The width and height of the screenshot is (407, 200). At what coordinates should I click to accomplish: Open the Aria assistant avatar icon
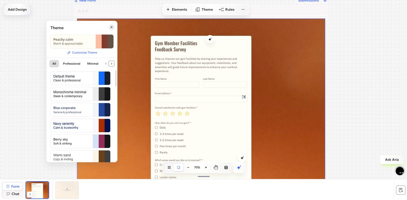400,171
